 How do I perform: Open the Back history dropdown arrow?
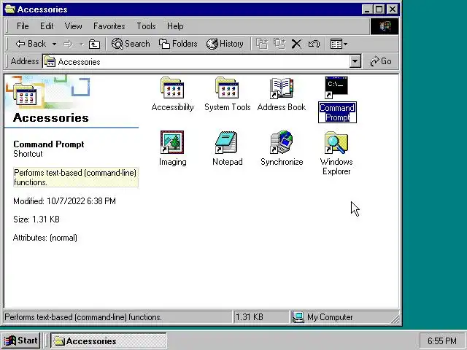(54, 44)
